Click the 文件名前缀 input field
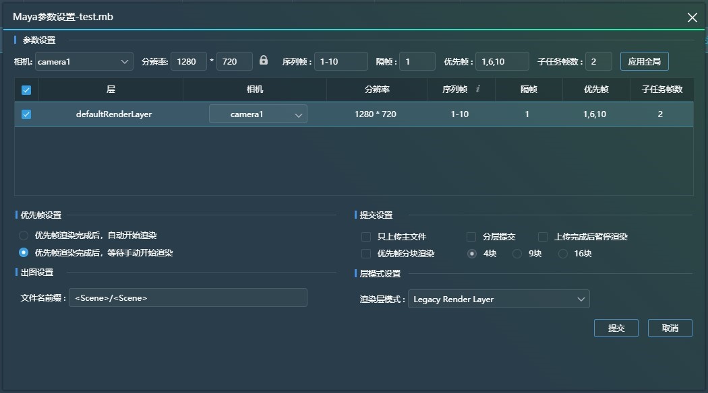Image resolution: width=708 pixels, height=393 pixels. coord(189,297)
